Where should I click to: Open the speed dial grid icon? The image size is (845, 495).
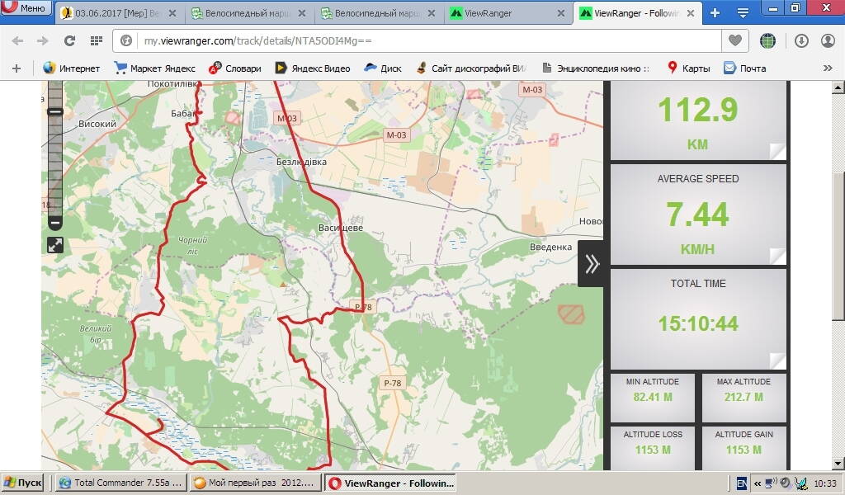tap(96, 40)
